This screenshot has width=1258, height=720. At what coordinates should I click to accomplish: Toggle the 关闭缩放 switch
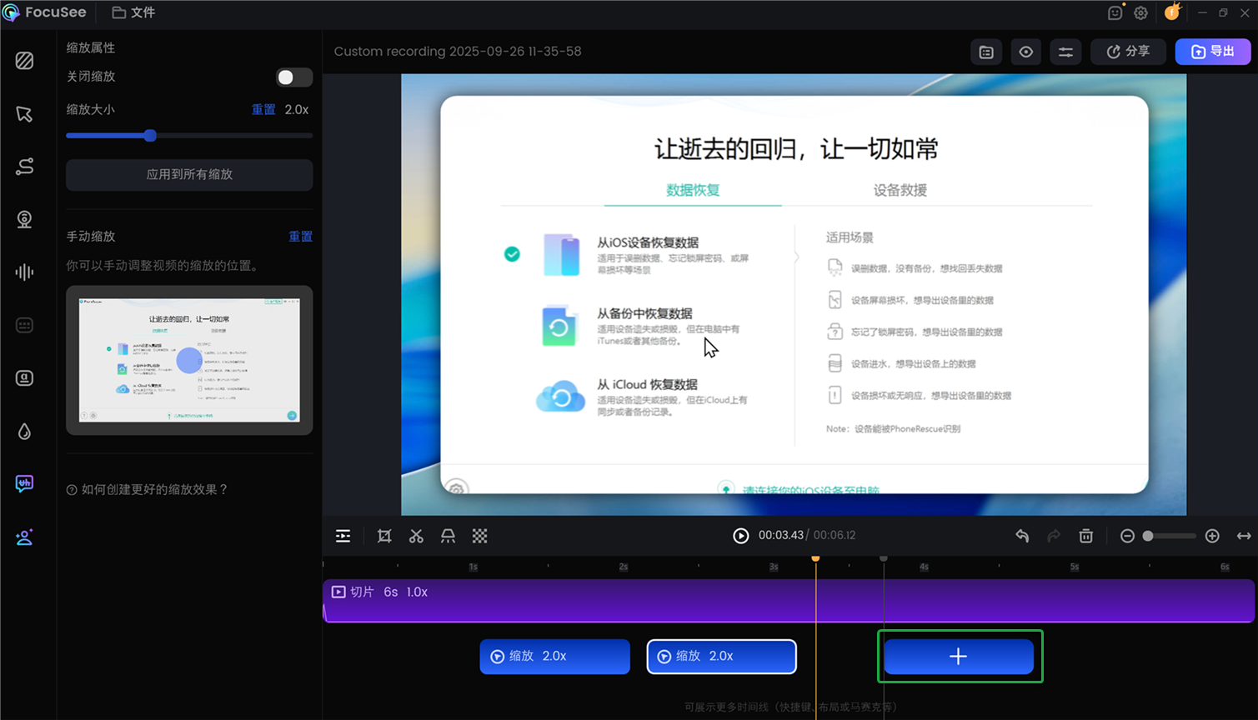(x=294, y=77)
